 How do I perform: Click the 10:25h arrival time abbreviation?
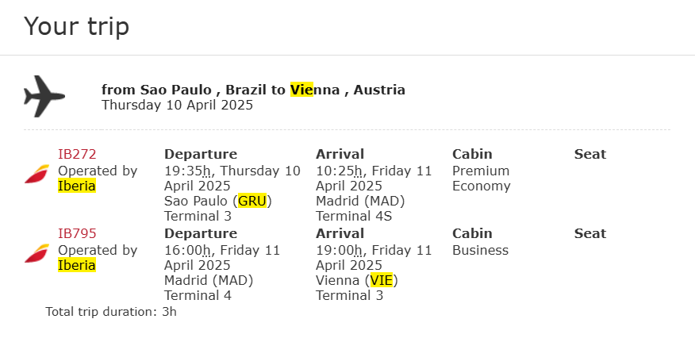[x=339, y=171]
